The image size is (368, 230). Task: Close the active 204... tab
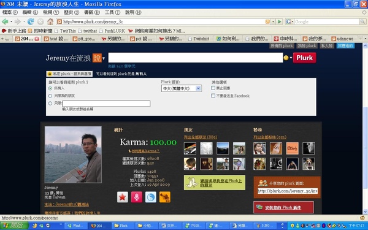37,39
